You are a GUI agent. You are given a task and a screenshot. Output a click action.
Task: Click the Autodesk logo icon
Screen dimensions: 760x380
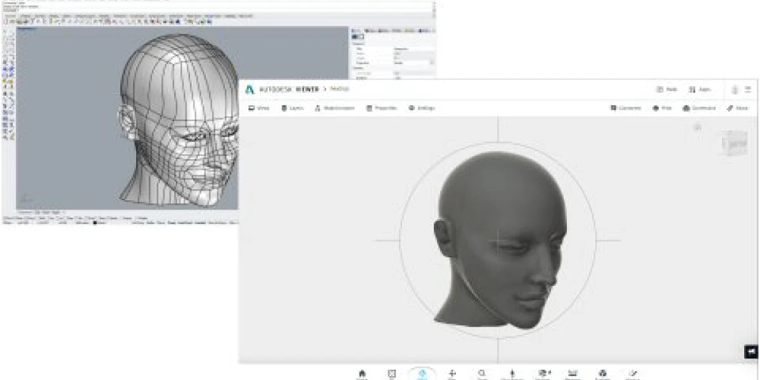click(x=250, y=89)
